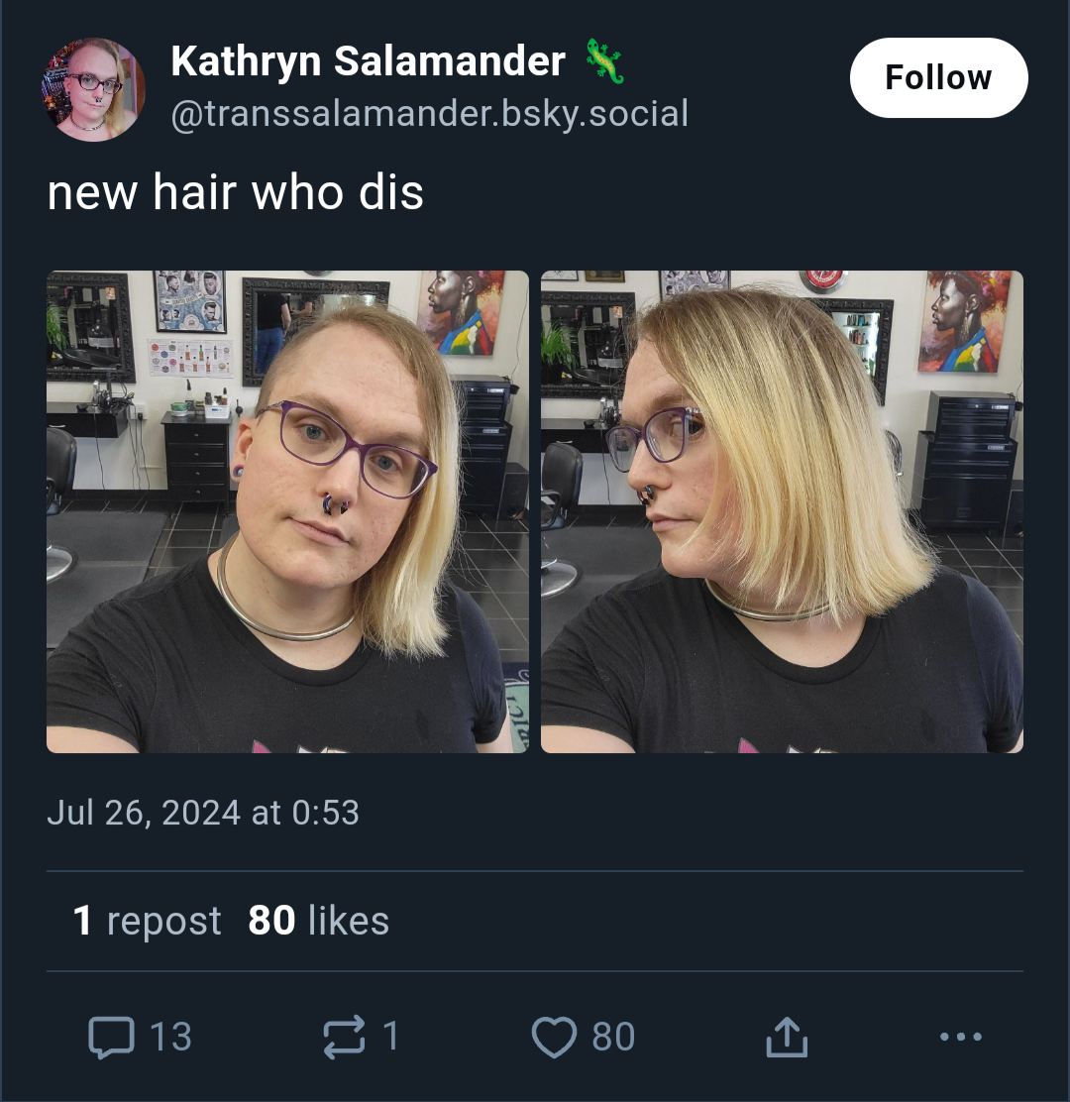Click the share upload icon
The image size is (1070, 1102).
tap(787, 1037)
